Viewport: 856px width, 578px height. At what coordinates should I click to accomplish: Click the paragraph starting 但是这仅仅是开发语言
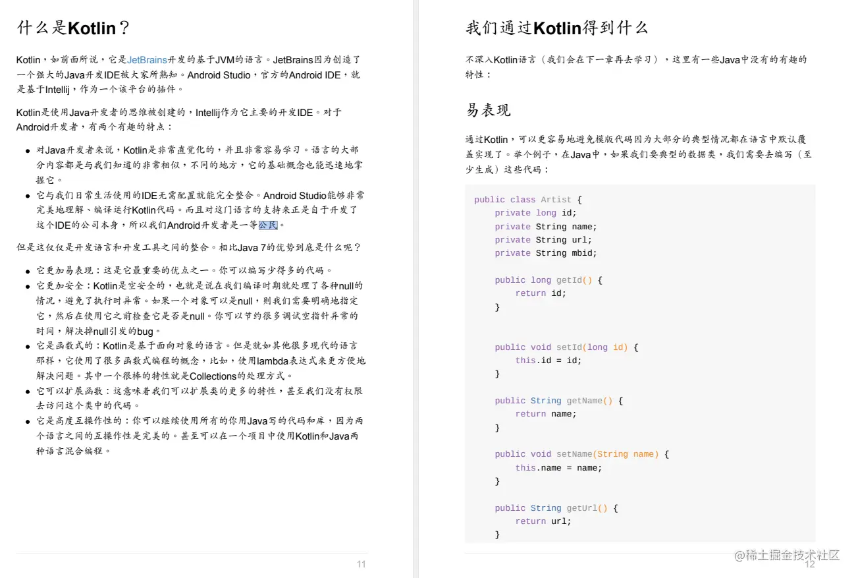[x=188, y=247]
